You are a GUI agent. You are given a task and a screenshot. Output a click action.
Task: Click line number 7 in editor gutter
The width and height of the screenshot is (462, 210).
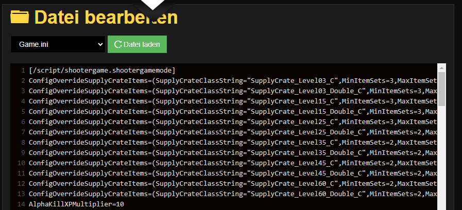click(x=23, y=132)
